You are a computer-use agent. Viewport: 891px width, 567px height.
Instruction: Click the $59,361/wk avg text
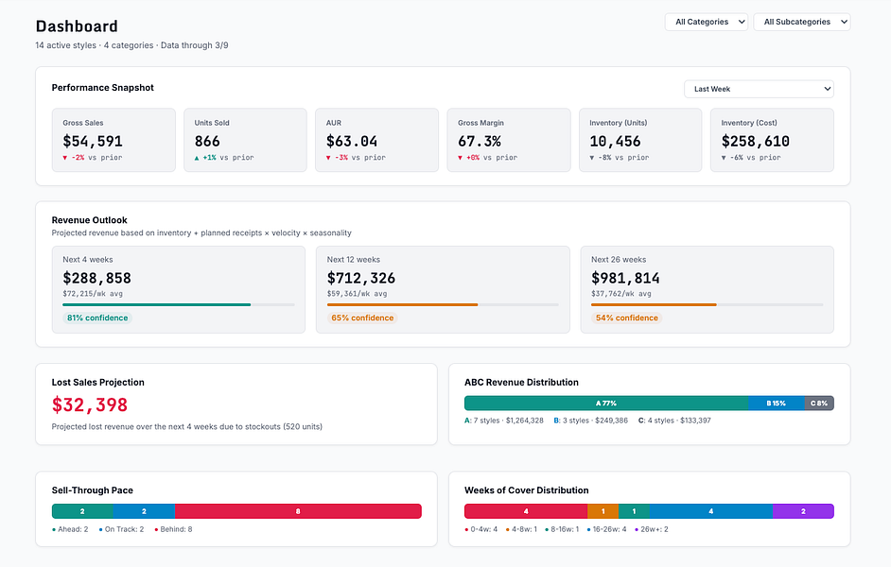click(357, 294)
